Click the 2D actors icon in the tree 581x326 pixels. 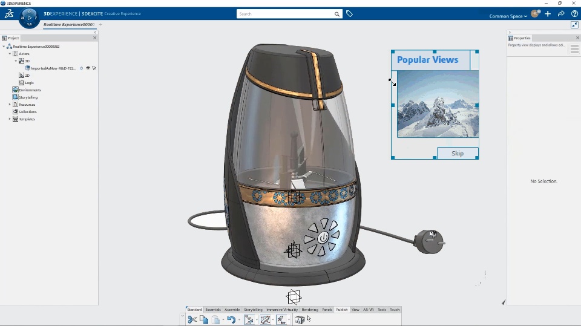point(22,75)
